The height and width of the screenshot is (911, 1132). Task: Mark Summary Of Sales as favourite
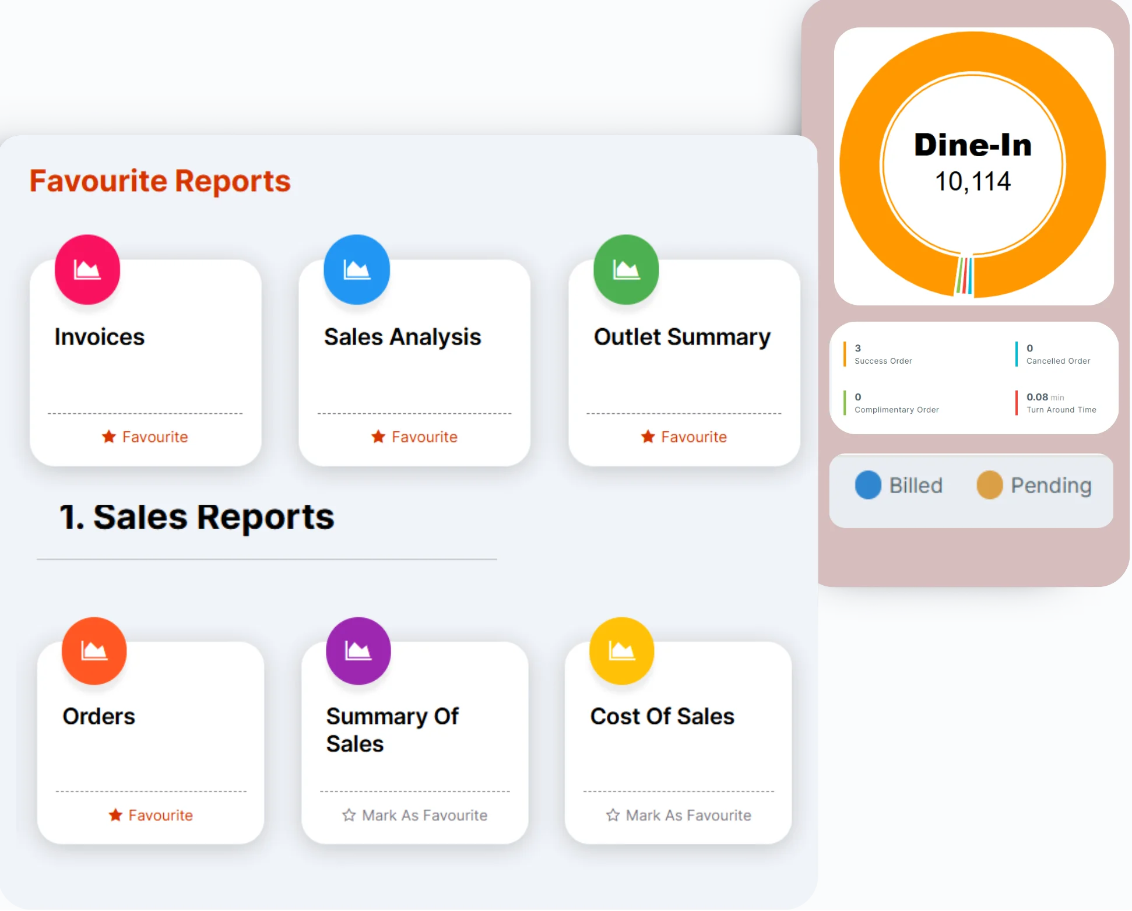424,815
